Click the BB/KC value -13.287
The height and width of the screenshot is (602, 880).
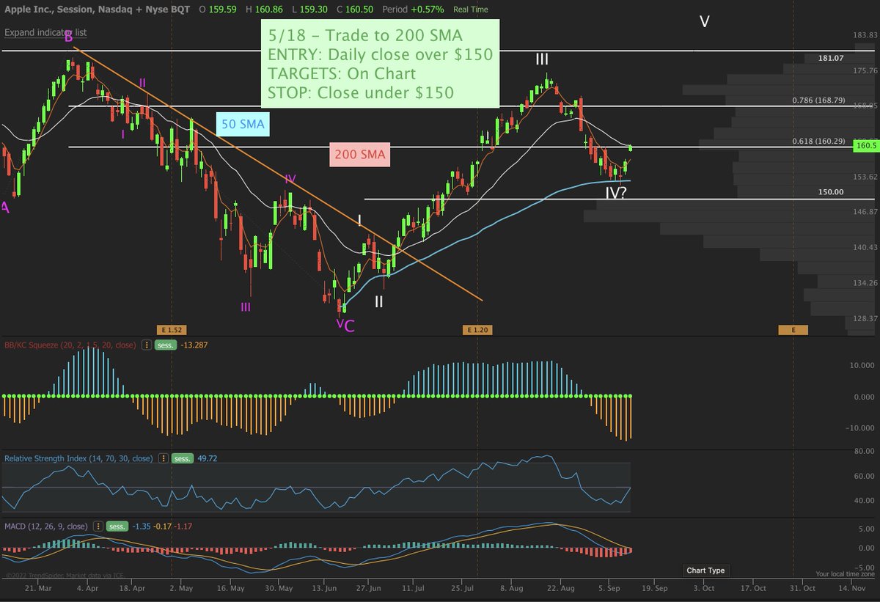point(194,345)
